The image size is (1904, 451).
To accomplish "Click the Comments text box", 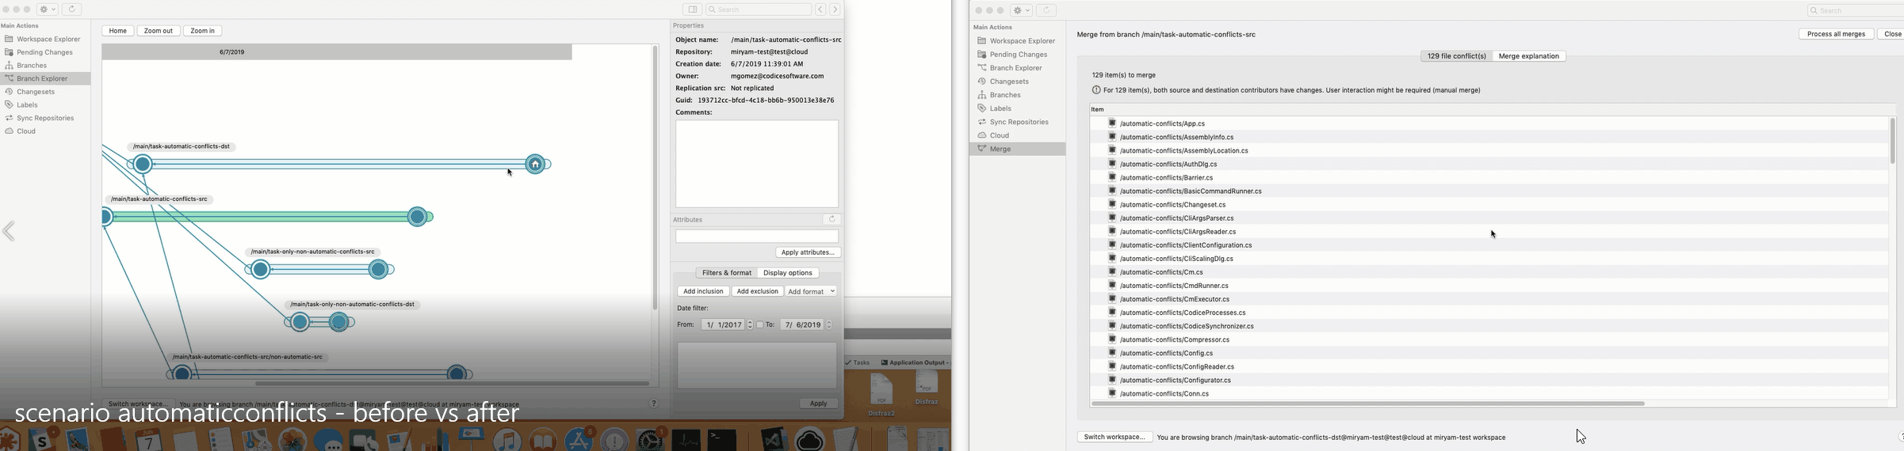I will (757, 164).
